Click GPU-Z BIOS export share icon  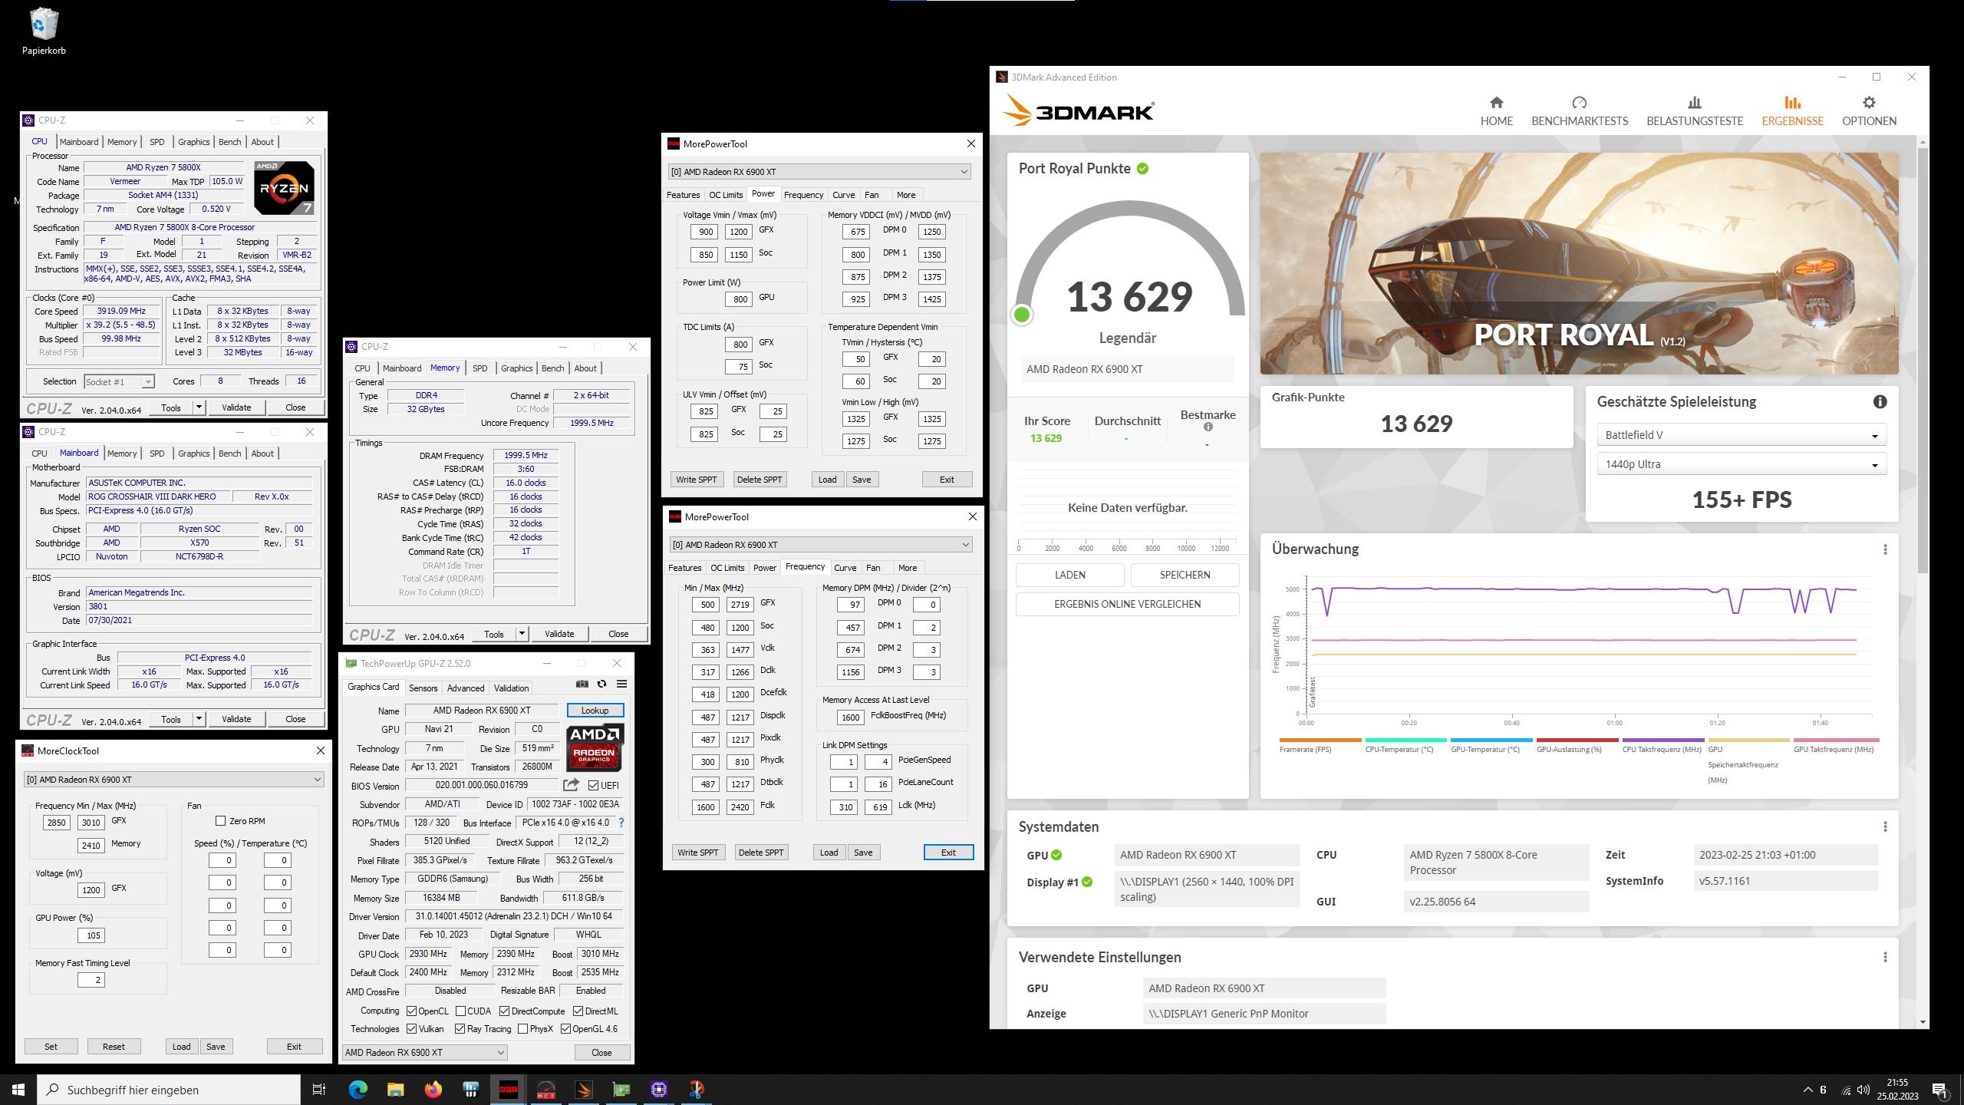(571, 785)
